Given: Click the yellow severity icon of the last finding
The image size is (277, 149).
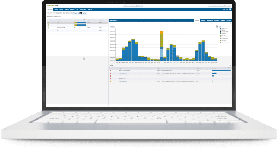Looking at the screenshot, I should point(110,81).
